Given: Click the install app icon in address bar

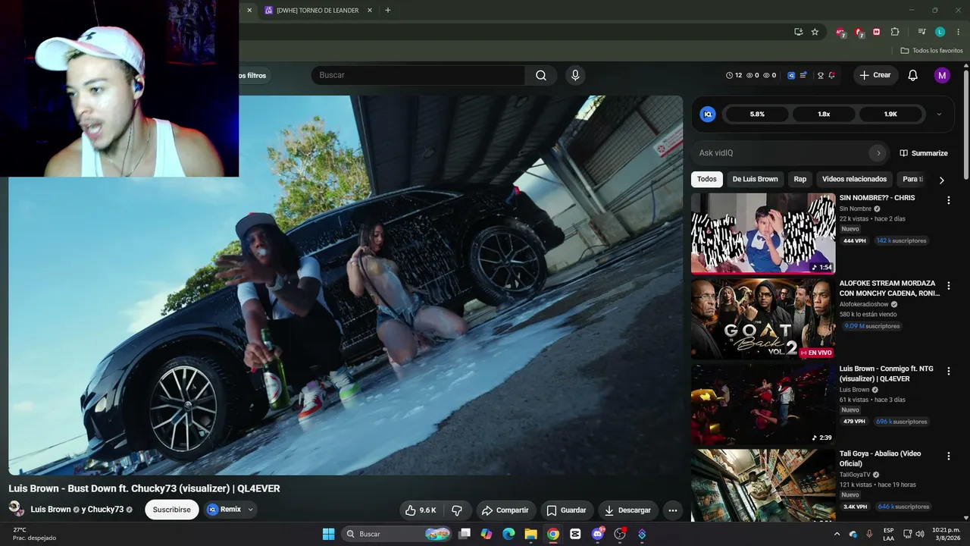Looking at the screenshot, I should 798,32.
